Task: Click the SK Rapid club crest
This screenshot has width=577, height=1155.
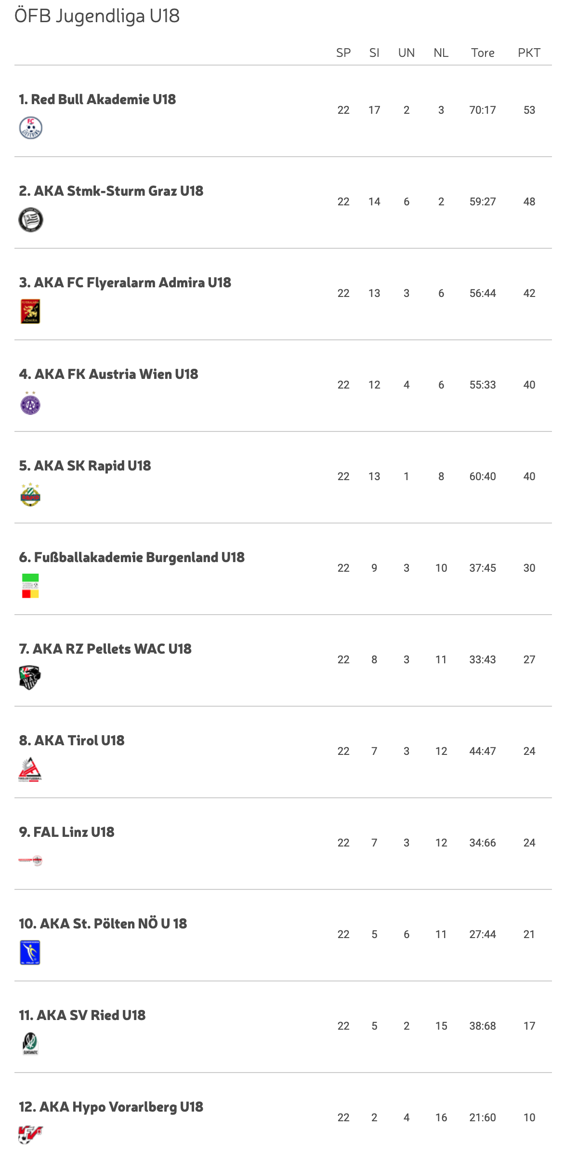Action: pyautogui.click(x=30, y=495)
